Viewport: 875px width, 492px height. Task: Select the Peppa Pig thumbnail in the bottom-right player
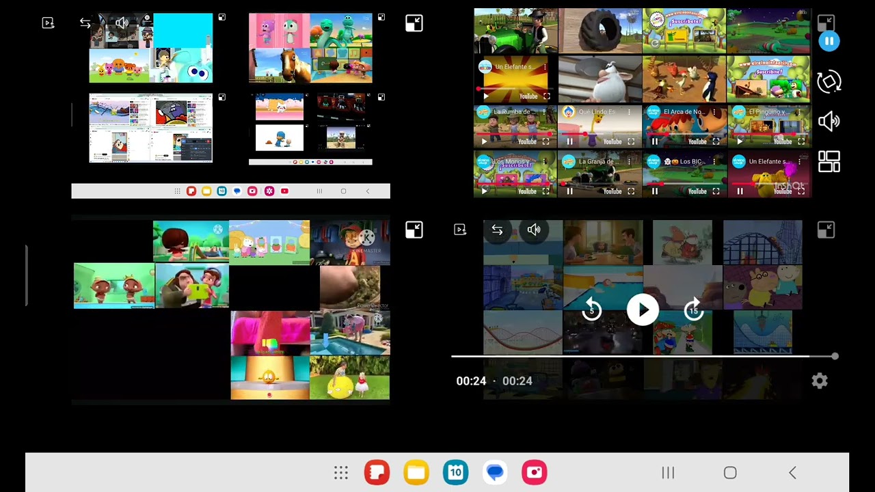pos(762,287)
